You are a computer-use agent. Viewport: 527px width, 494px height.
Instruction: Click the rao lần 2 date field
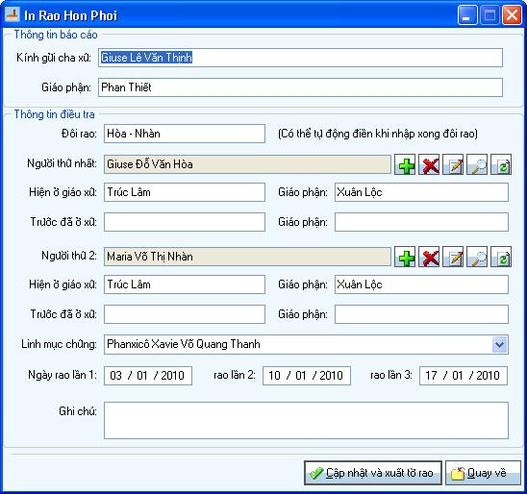(307, 376)
